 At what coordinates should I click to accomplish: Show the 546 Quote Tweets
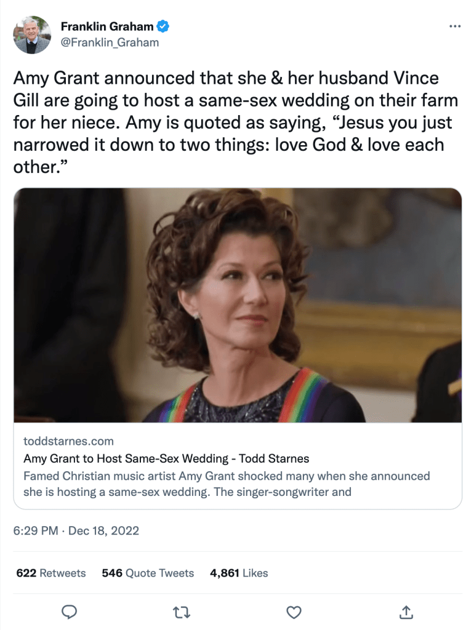(148, 573)
